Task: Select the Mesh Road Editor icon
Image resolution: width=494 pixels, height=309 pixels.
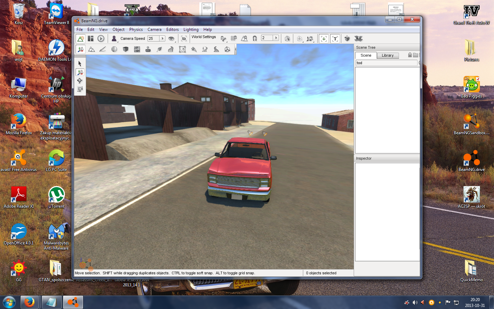Action: pos(170,49)
